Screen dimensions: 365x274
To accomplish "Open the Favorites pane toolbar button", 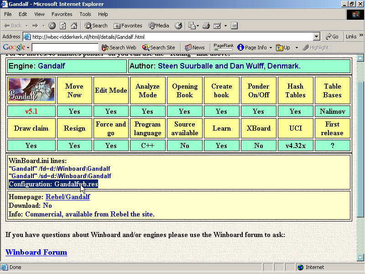I will click(128, 26).
